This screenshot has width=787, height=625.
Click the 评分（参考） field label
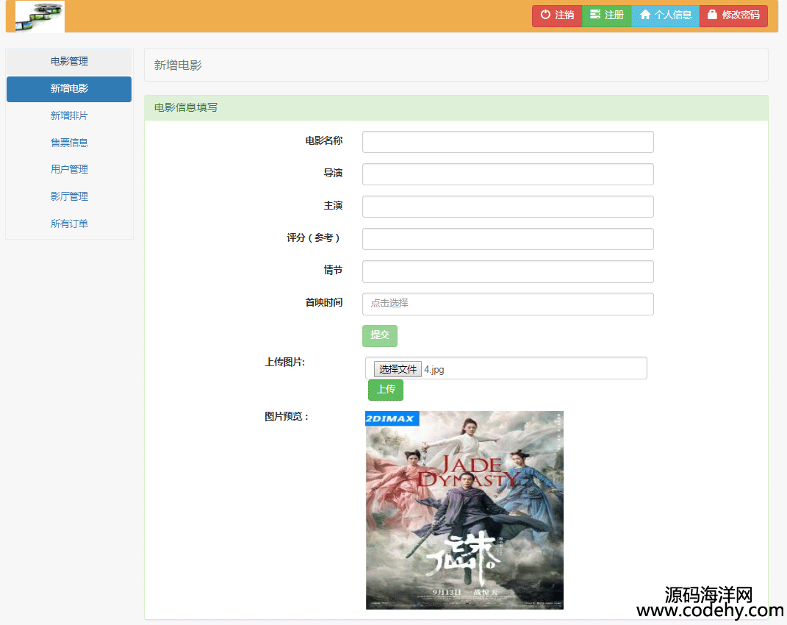(x=314, y=238)
